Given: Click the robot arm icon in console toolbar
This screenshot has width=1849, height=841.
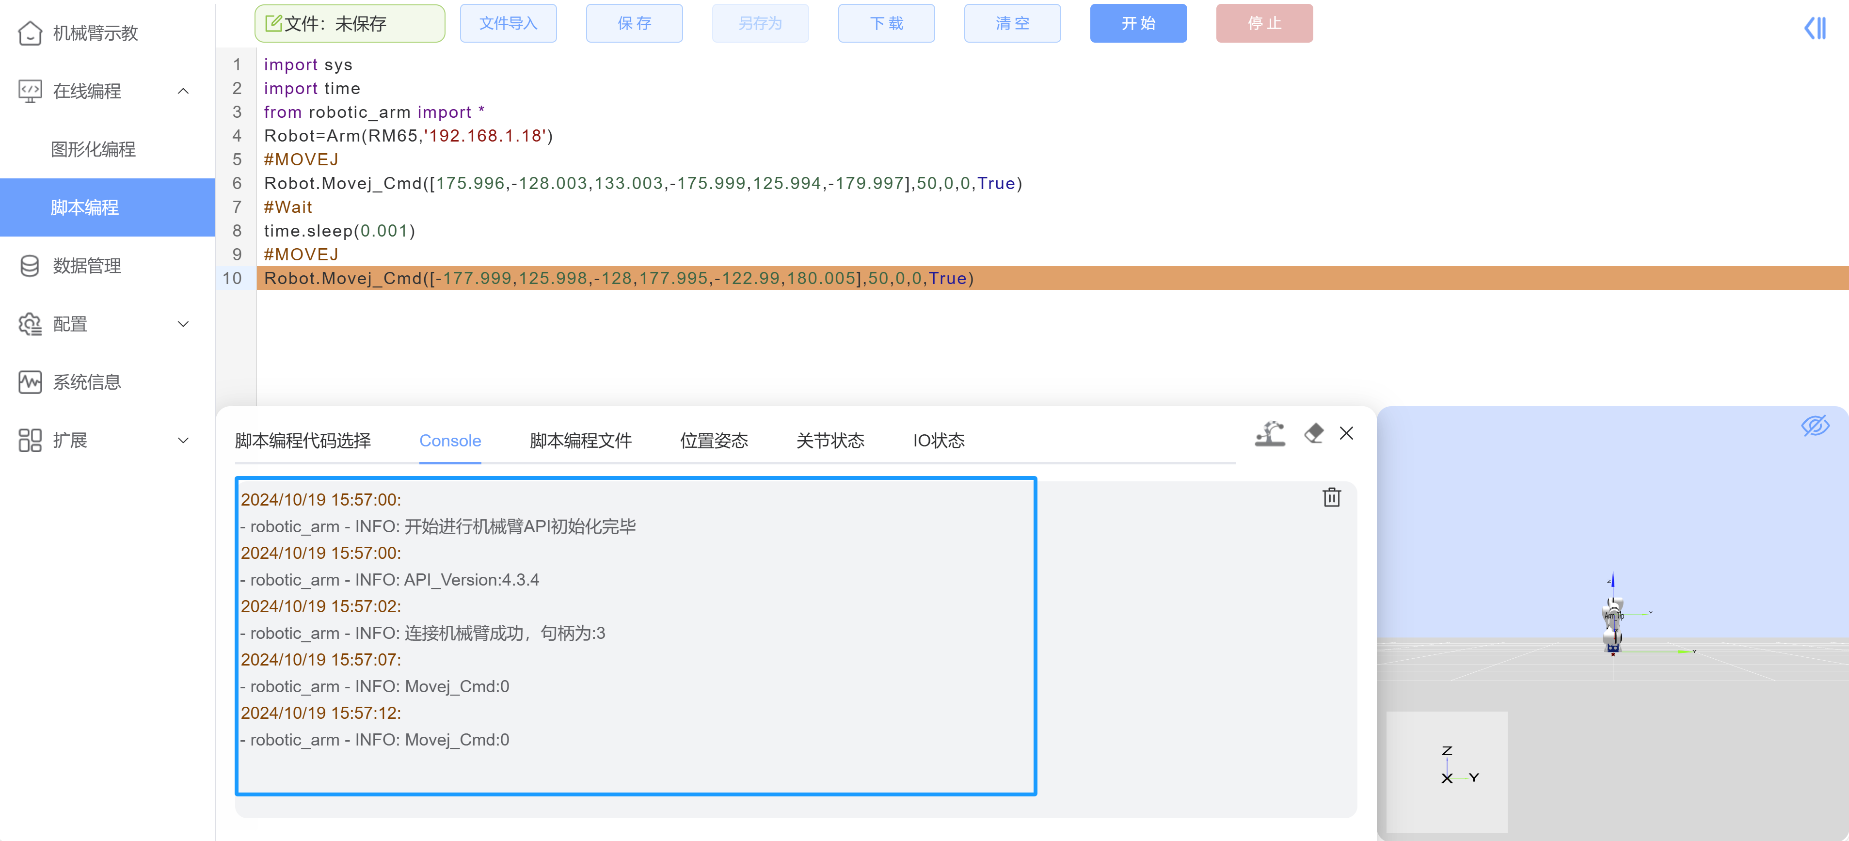Looking at the screenshot, I should pos(1269,433).
